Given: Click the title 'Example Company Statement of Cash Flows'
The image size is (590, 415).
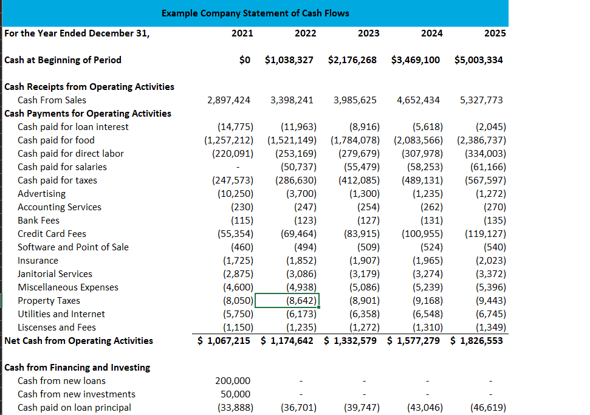Looking at the screenshot, I should click(x=255, y=13).
